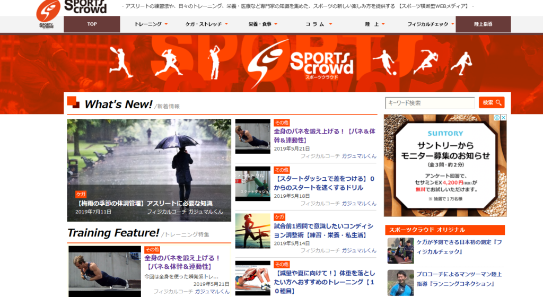The height and width of the screenshot is (297, 543).
Task: Expand the 栄養・食事 menu arrow
Action: click(276, 24)
